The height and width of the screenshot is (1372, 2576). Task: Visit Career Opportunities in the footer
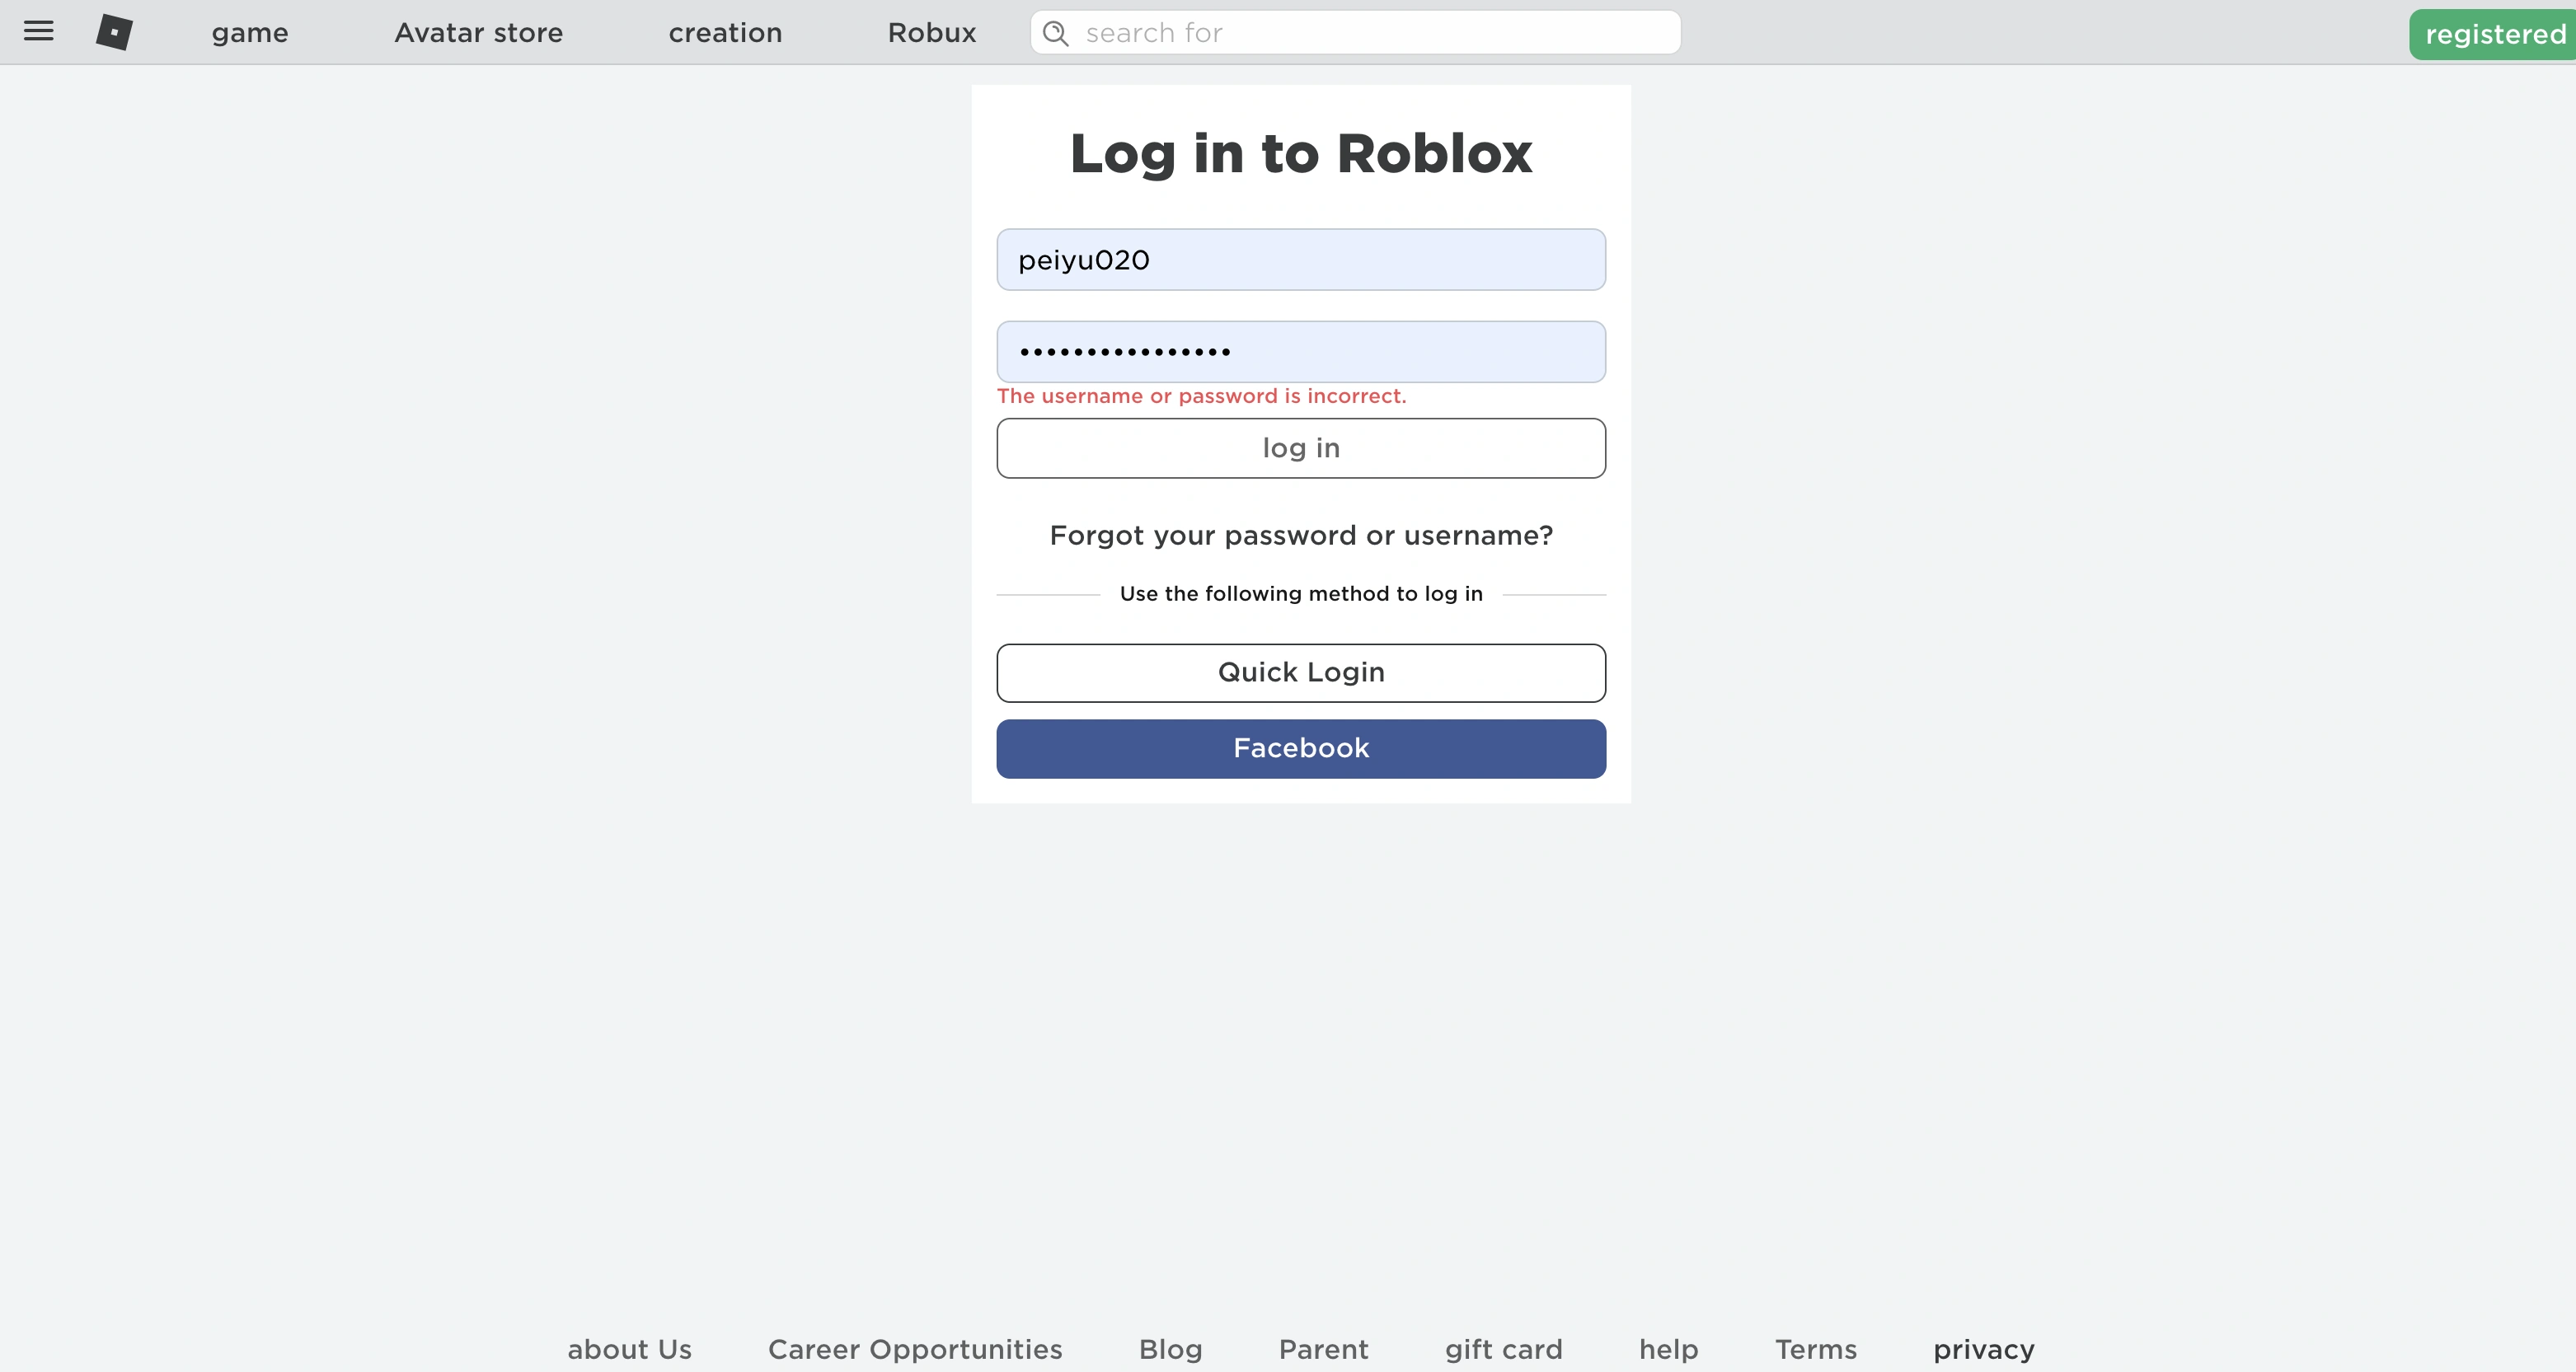914,1349
